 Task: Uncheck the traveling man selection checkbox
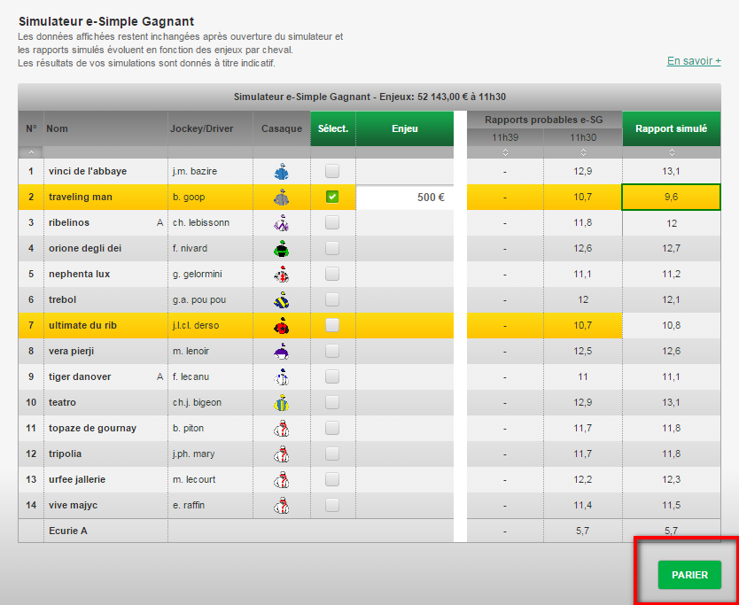332,197
